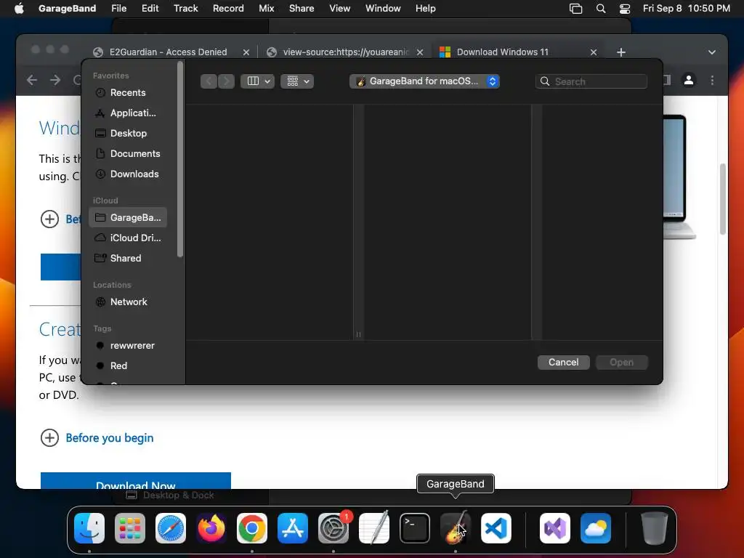
Task: Open Network under Locations
Action: click(x=128, y=302)
